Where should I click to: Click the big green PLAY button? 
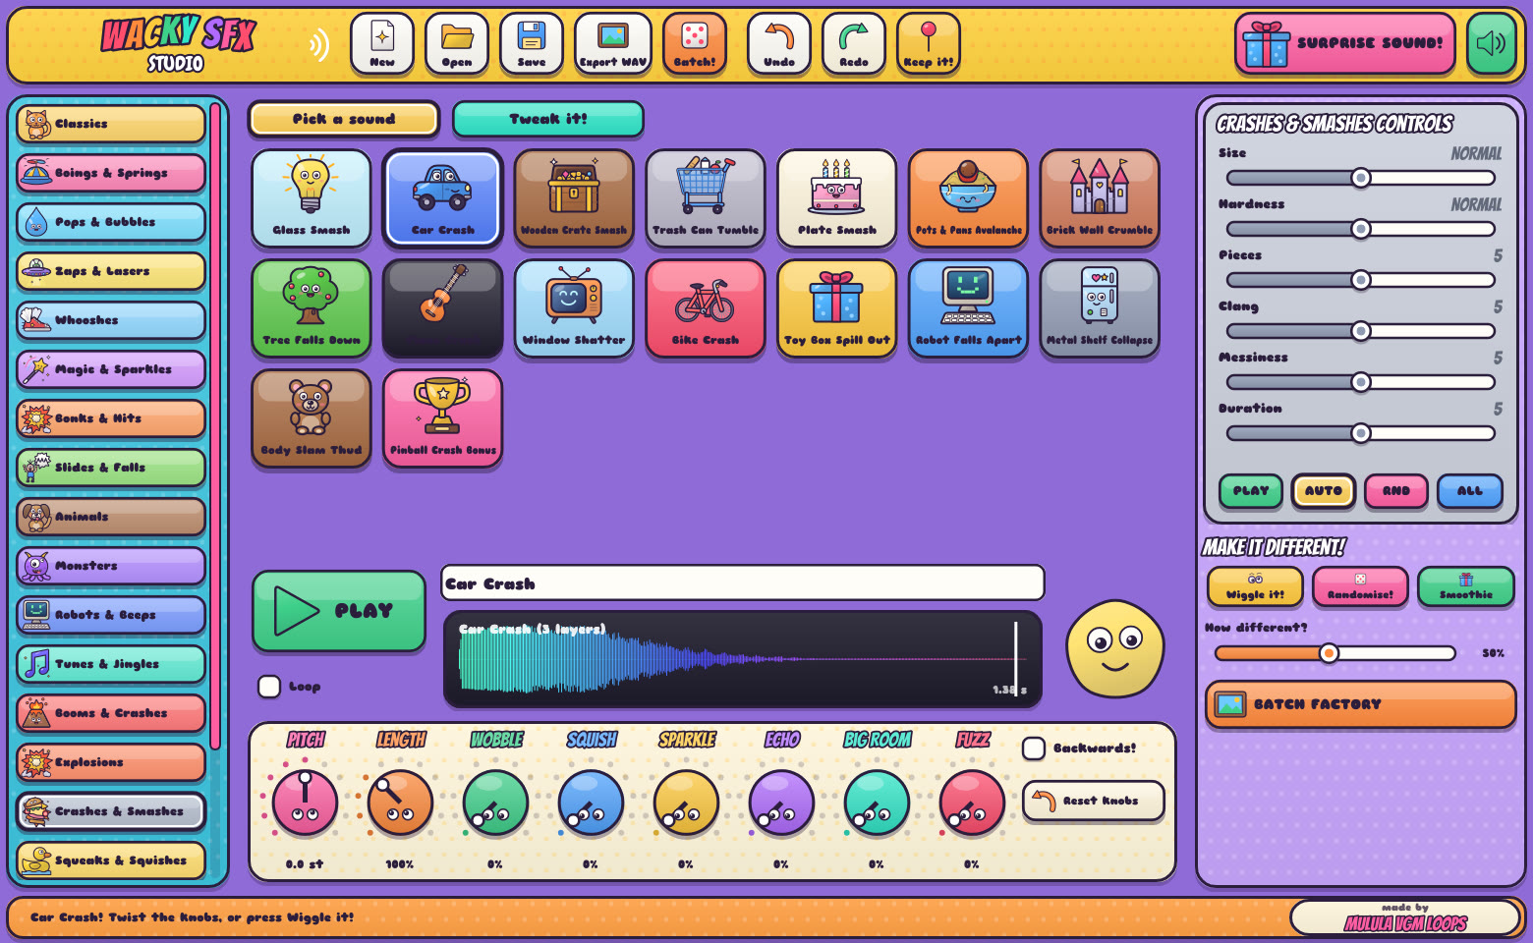(339, 611)
